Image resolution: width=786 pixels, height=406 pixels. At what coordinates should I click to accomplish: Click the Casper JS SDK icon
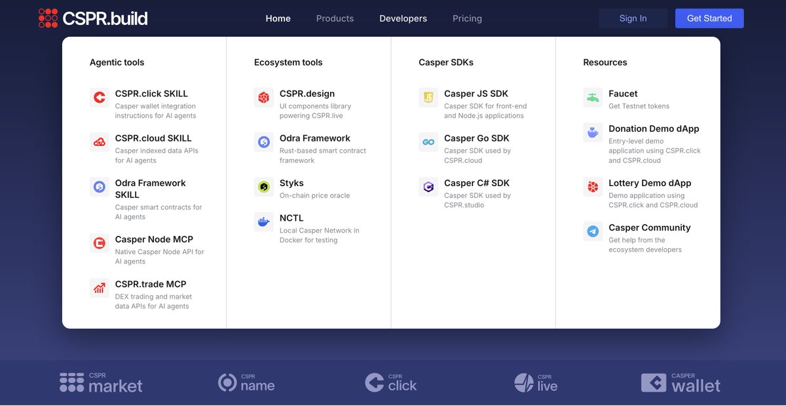tap(428, 98)
